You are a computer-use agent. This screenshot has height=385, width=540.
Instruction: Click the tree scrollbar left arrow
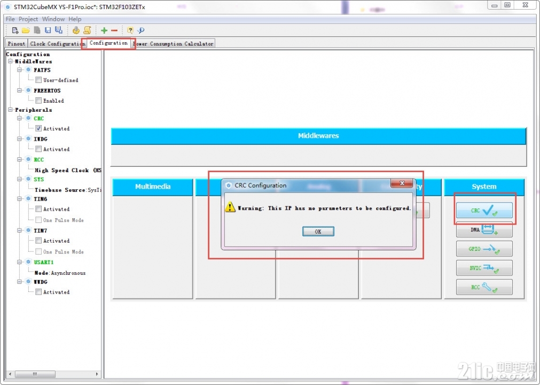(10, 374)
